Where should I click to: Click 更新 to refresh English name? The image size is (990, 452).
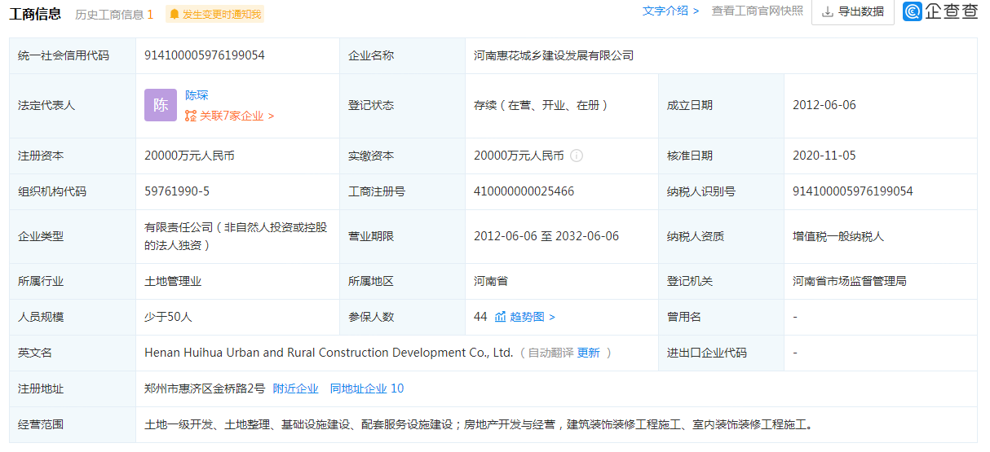pyautogui.click(x=588, y=353)
